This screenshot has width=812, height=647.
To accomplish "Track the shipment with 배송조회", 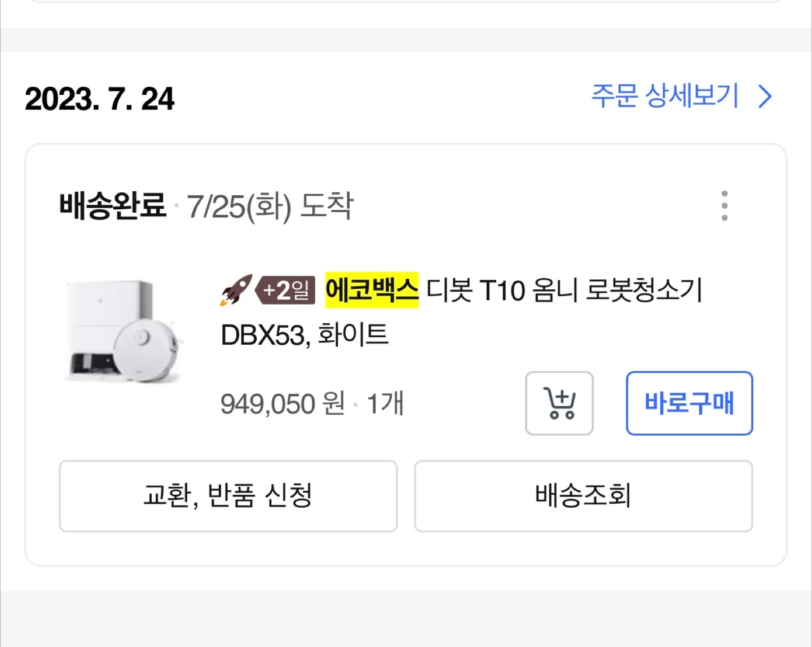I will coord(584,496).
